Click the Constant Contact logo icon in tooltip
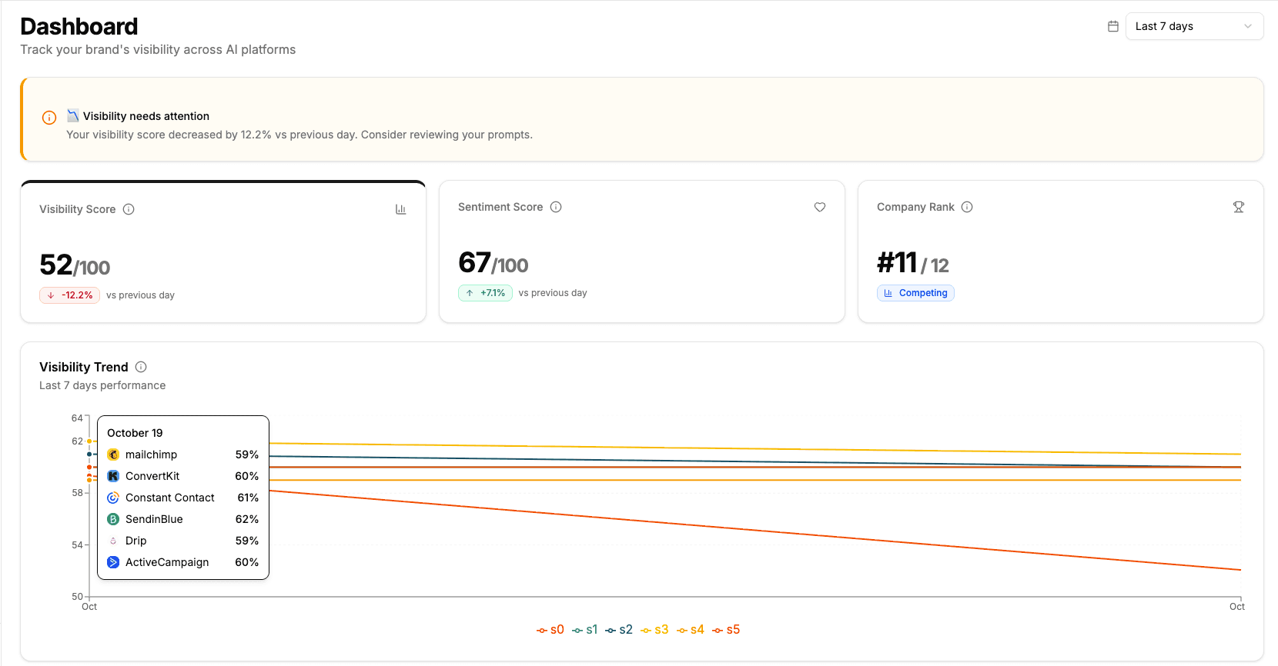 point(113,498)
